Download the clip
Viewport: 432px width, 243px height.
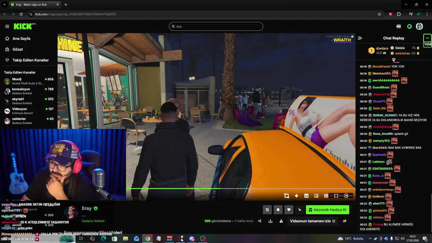270,221
